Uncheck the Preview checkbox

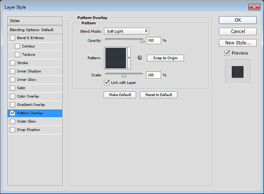[227, 53]
